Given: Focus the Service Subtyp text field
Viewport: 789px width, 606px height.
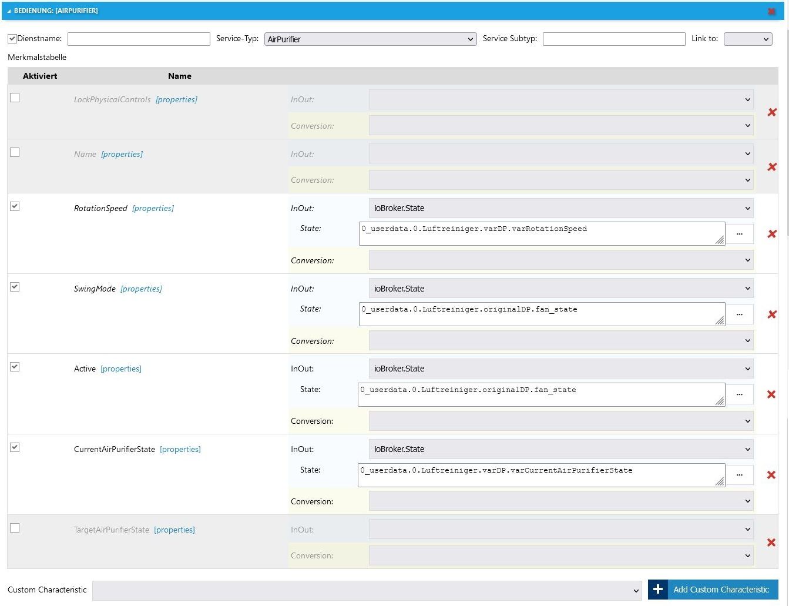Looking at the screenshot, I should [x=614, y=39].
